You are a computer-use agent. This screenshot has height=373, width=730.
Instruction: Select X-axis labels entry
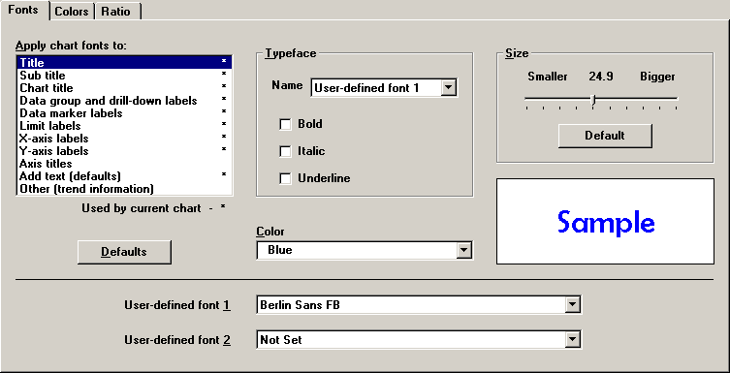point(124,139)
